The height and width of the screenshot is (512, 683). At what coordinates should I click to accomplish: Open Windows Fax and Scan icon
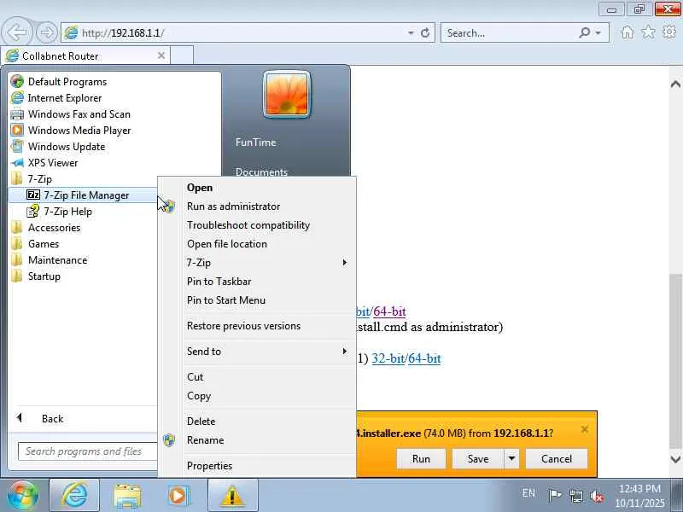click(x=17, y=114)
